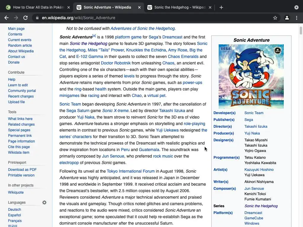Click footnote [a] after Sonic Adventure title
The width and height of the screenshot is (303, 227).
94,36
